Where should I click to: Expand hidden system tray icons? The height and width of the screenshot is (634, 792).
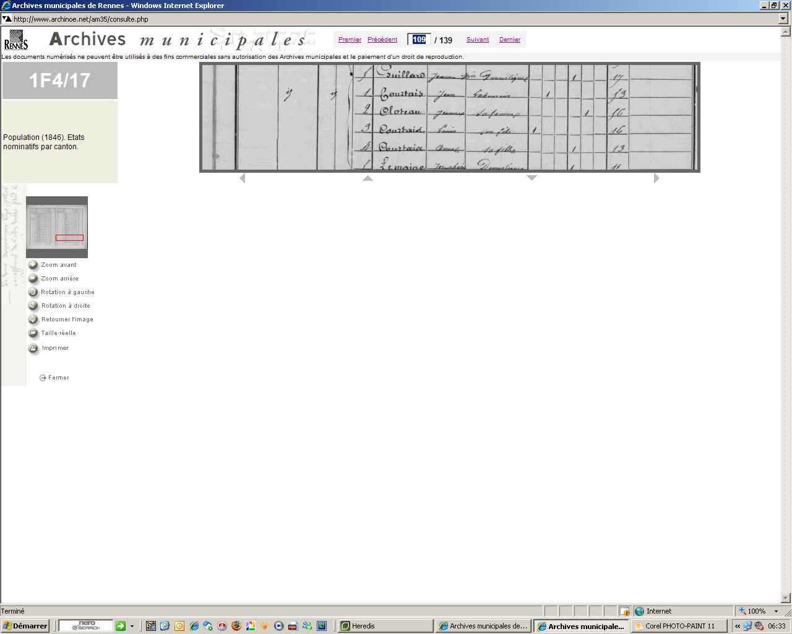(x=738, y=626)
